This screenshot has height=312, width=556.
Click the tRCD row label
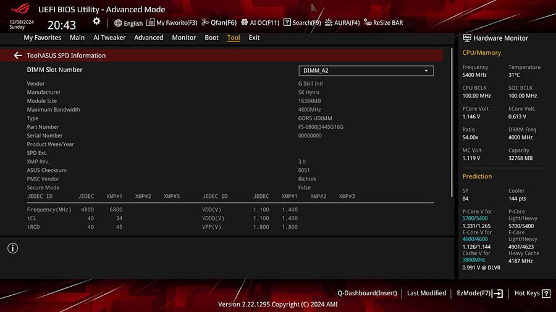coord(33,227)
